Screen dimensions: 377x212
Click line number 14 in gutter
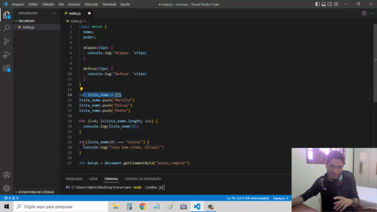[x=70, y=95]
